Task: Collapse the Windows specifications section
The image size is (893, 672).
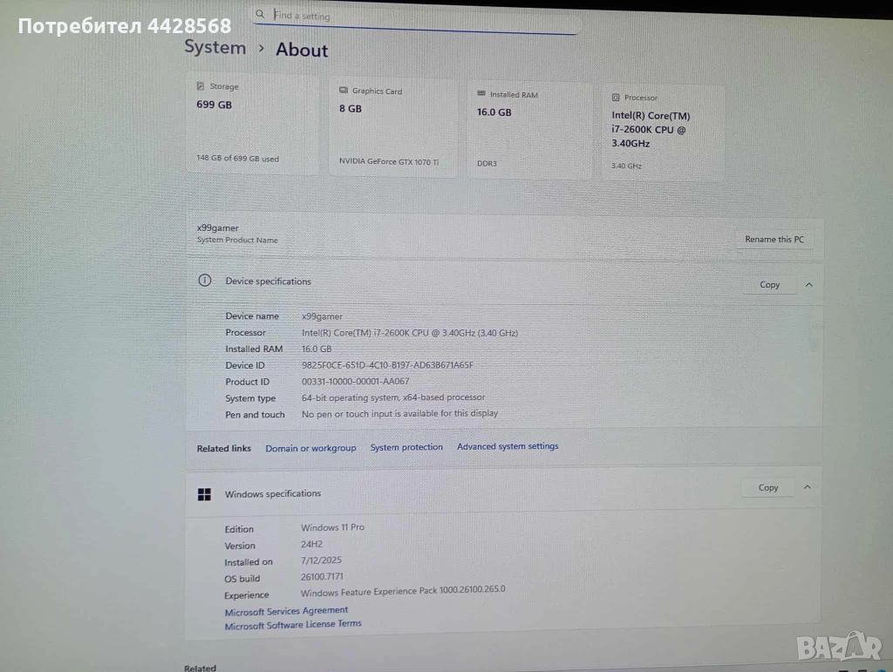Action: click(x=808, y=487)
